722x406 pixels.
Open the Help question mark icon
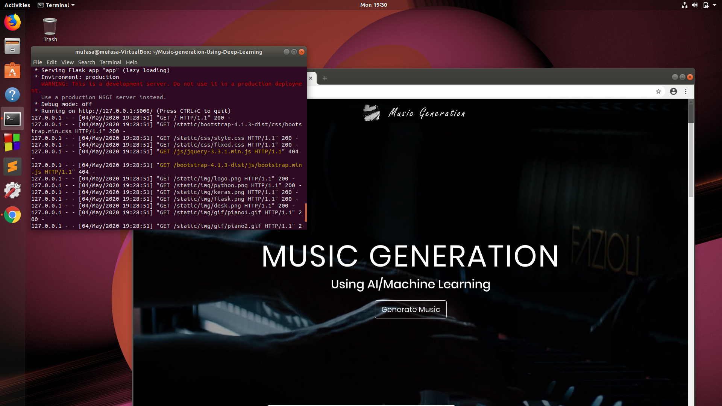point(12,95)
